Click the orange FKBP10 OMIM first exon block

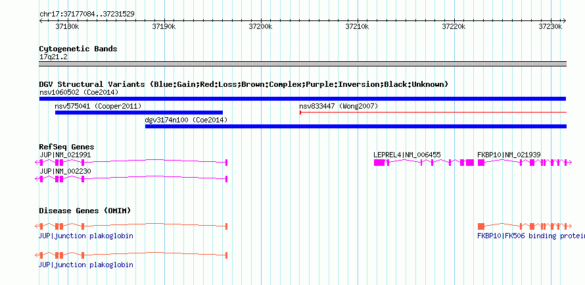click(x=481, y=226)
